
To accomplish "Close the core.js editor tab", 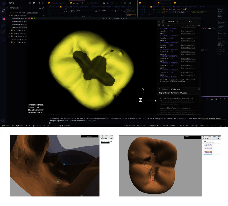I will pyautogui.click(x=83, y=3).
